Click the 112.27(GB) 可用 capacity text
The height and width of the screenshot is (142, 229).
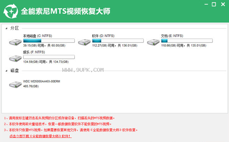pyautogui.click(x=115, y=46)
